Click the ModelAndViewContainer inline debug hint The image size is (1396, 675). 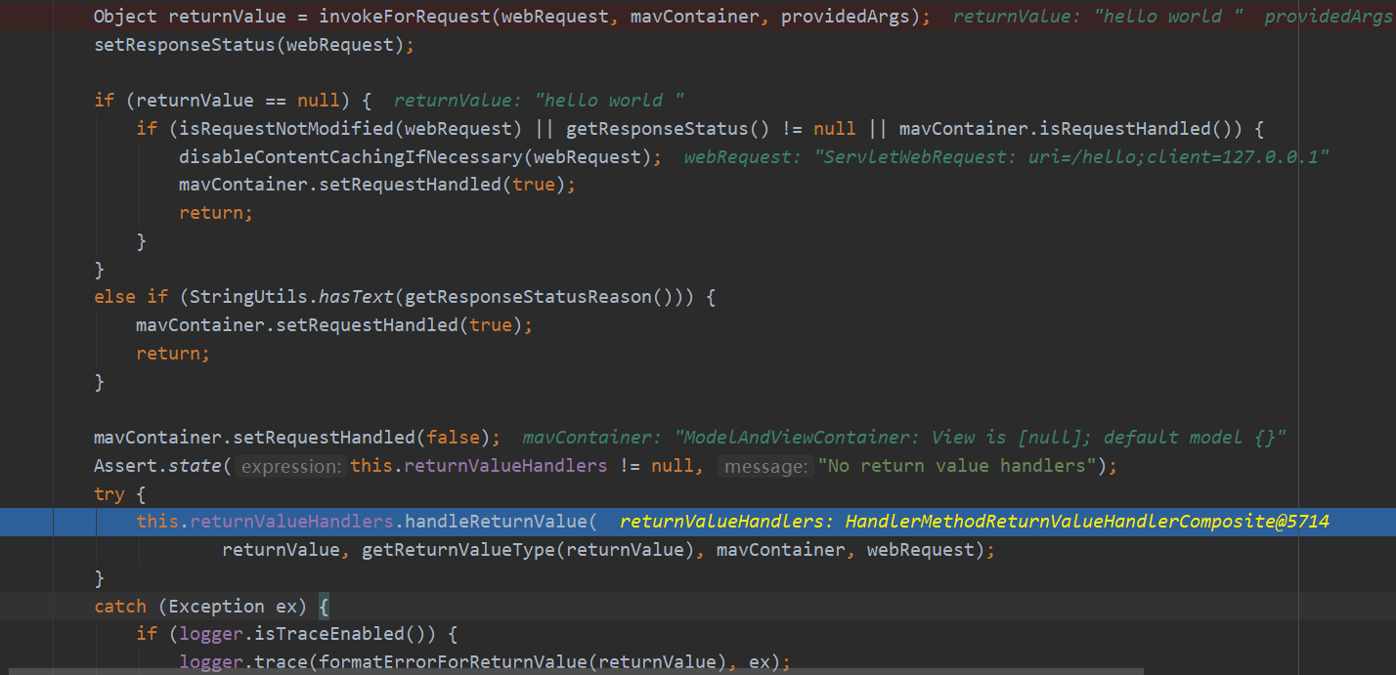[x=903, y=438]
